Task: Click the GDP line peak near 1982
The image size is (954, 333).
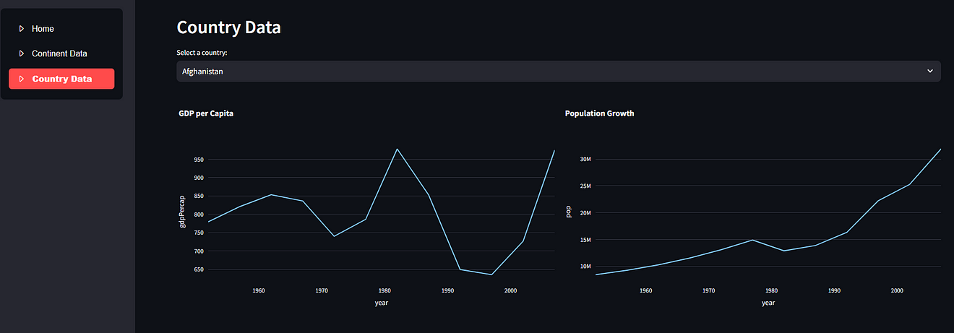Action: [397, 149]
